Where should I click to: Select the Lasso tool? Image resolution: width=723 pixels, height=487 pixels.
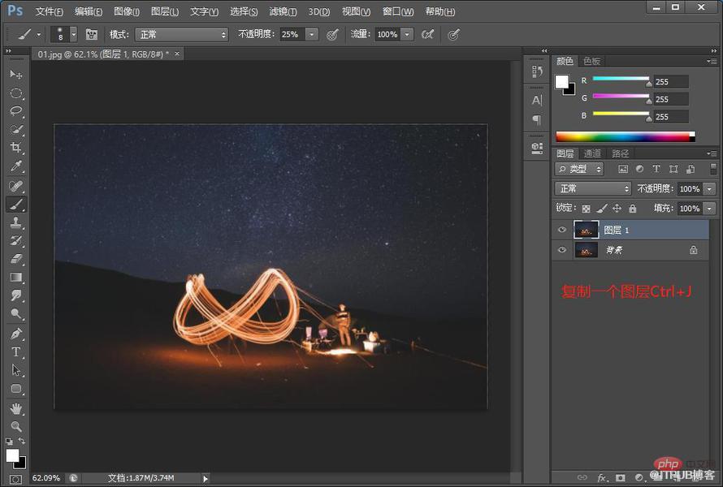coord(15,111)
